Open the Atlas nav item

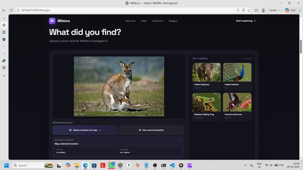pyautogui.click(x=144, y=21)
